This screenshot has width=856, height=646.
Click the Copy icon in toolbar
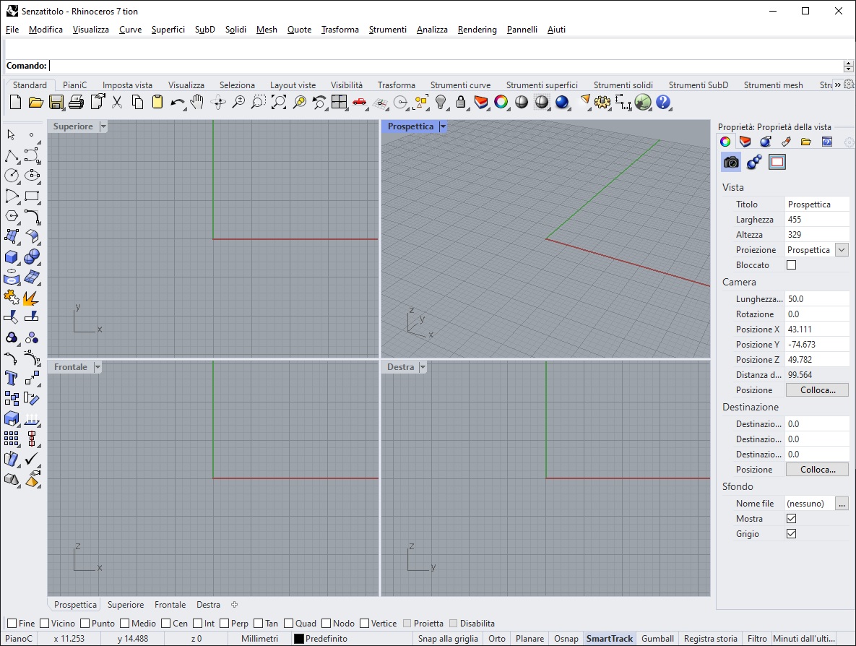click(x=137, y=102)
